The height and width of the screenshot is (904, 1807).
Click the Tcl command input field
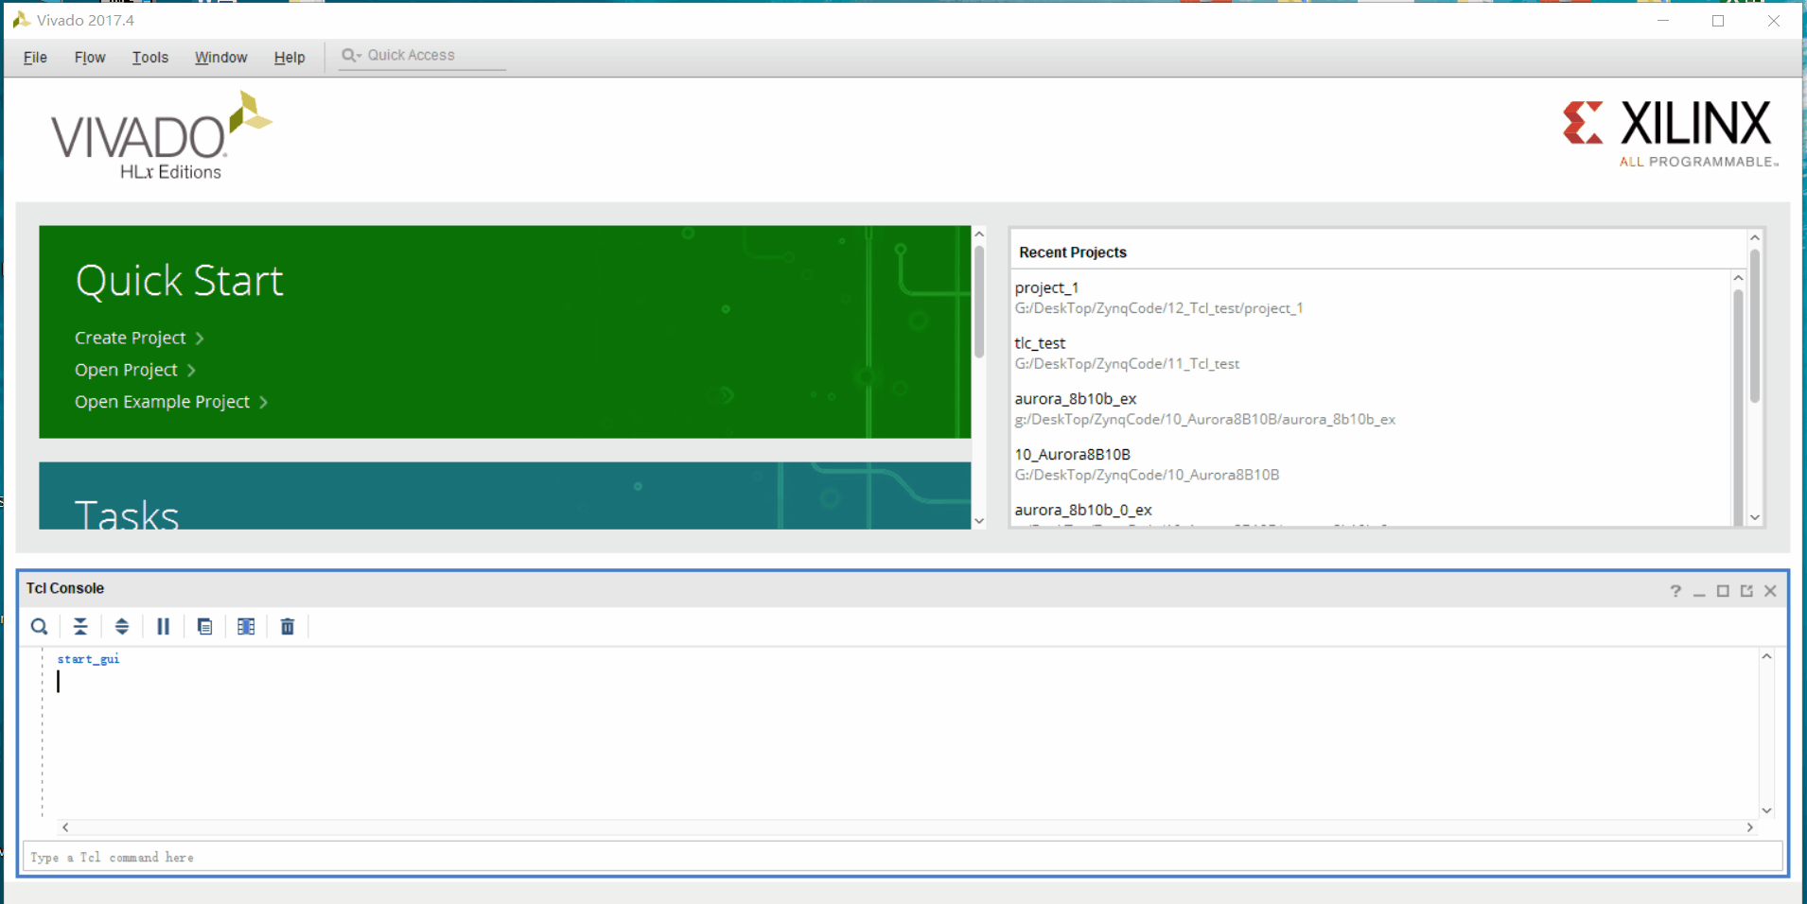903,857
